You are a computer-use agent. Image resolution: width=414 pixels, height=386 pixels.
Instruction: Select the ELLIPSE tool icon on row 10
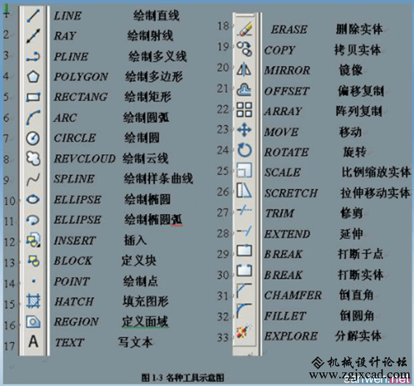(33, 199)
